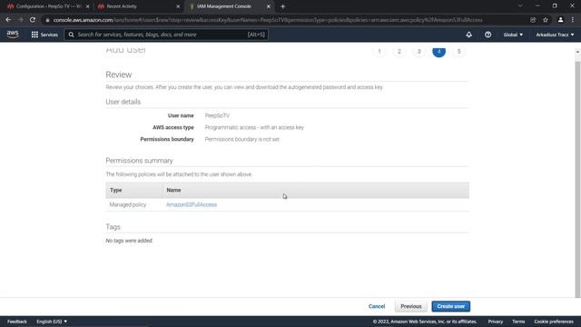The height and width of the screenshot is (327, 581).
Task: Select the current wizard step 4
Action: [438, 51]
